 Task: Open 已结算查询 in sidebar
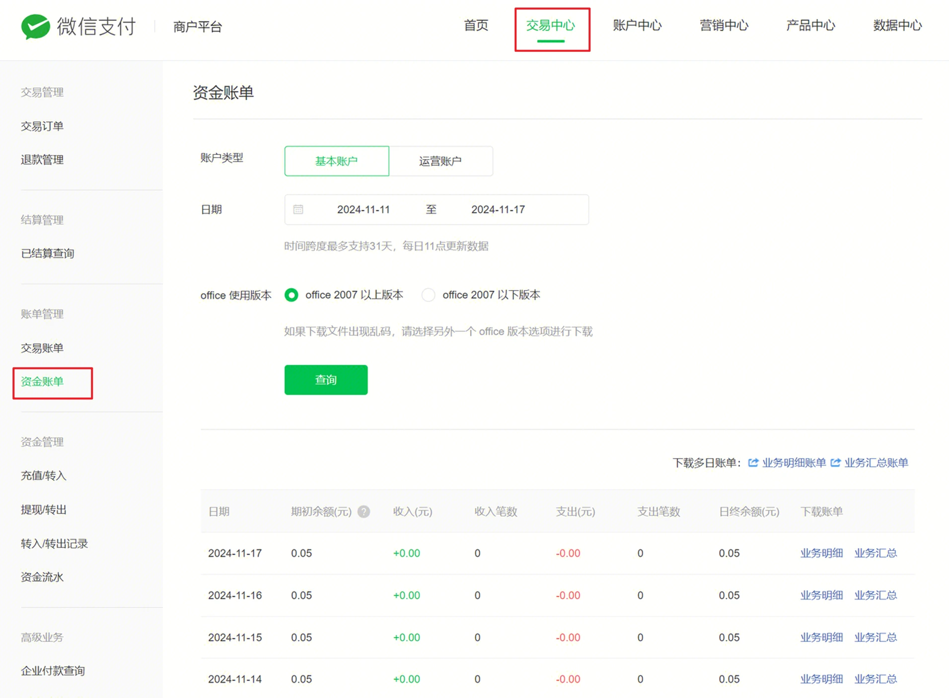48,253
